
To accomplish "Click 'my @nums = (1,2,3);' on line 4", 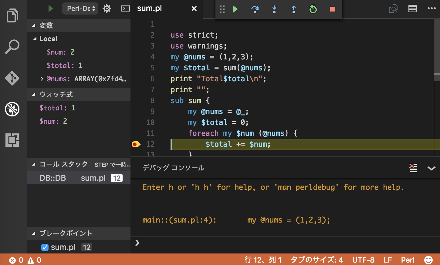I will pyautogui.click(x=212, y=57).
